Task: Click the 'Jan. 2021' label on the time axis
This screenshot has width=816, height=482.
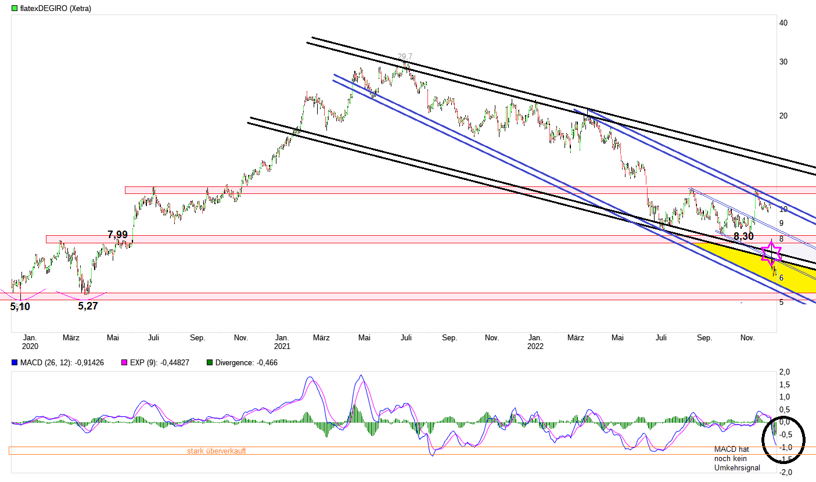Action: point(282,341)
